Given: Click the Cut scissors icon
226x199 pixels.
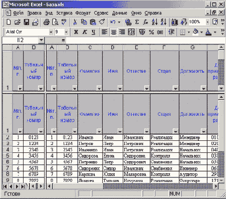Looking at the screenshot, I should click(75, 22).
